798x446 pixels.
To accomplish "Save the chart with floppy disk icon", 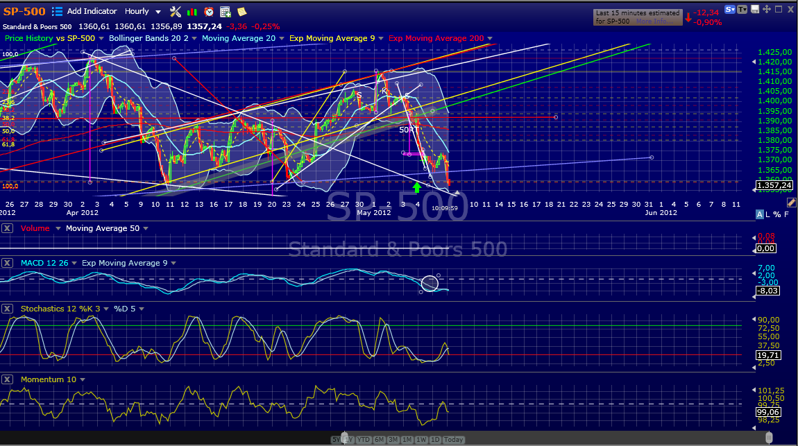I will [755, 9].
